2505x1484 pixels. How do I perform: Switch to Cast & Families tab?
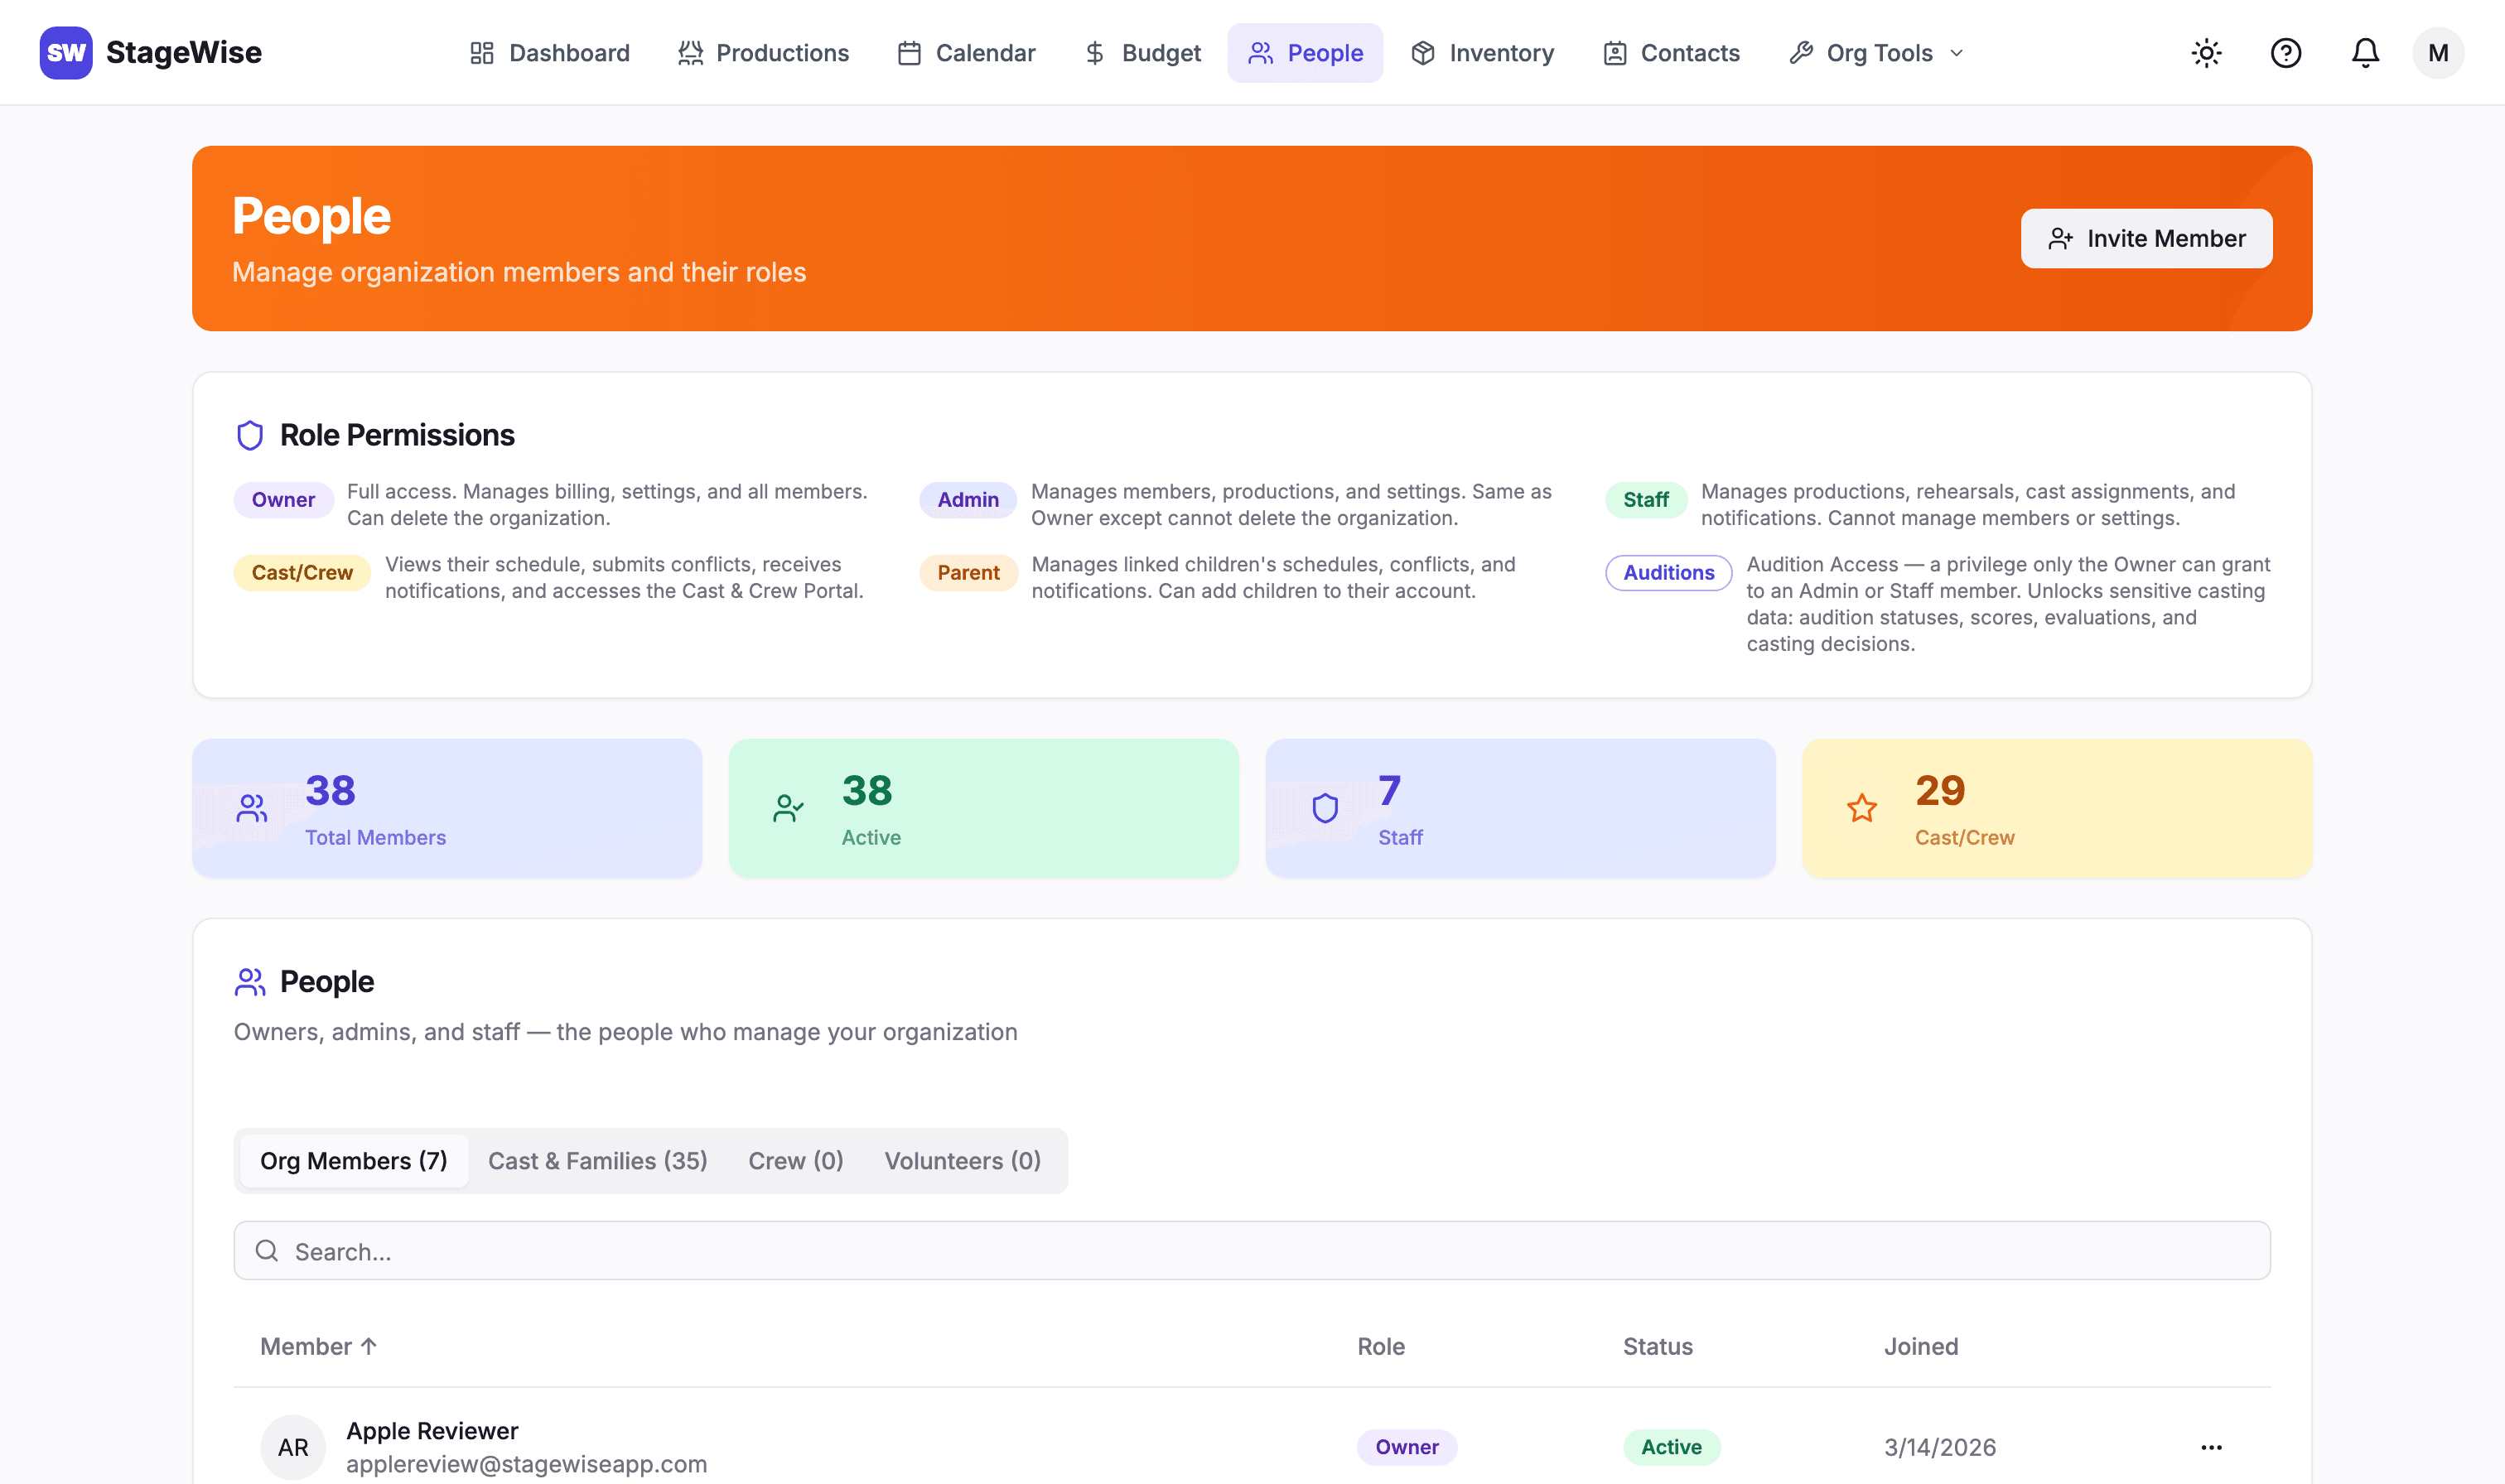598,1160
